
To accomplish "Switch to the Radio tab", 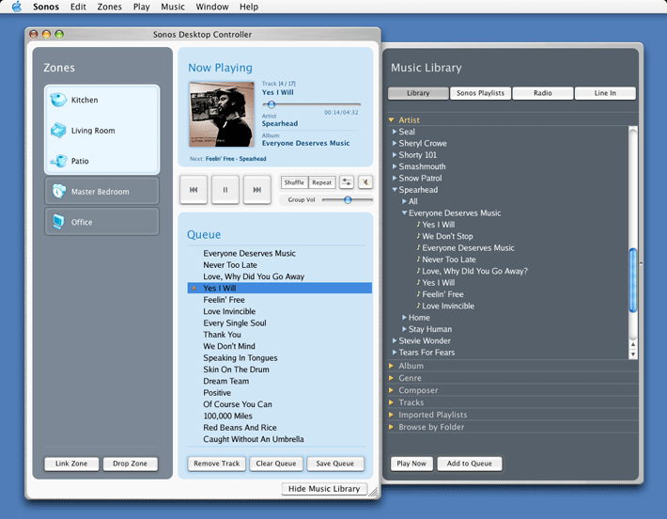I will pyautogui.click(x=543, y=93).
